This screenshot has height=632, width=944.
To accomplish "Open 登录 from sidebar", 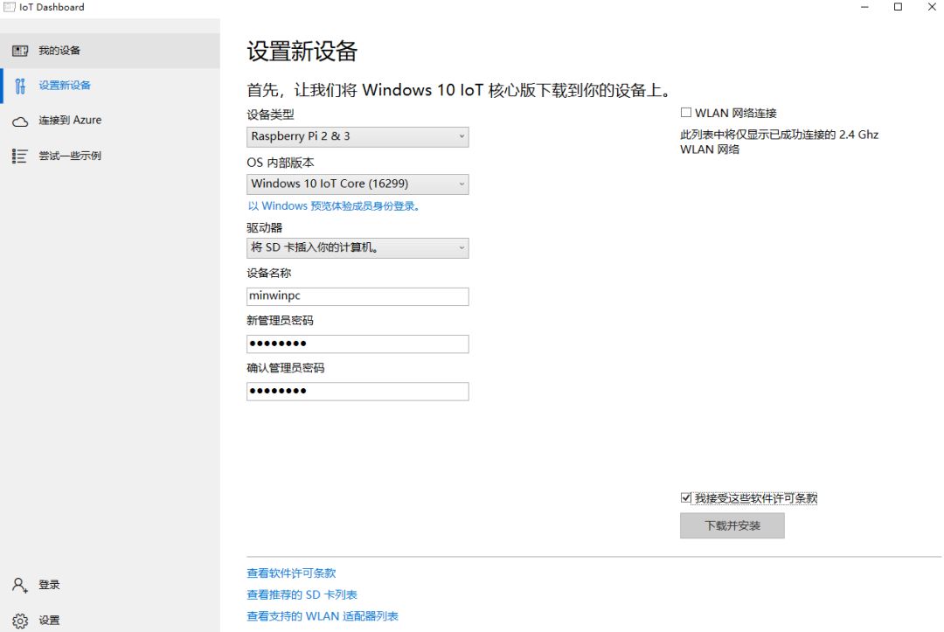I will (x=110, y=585).
